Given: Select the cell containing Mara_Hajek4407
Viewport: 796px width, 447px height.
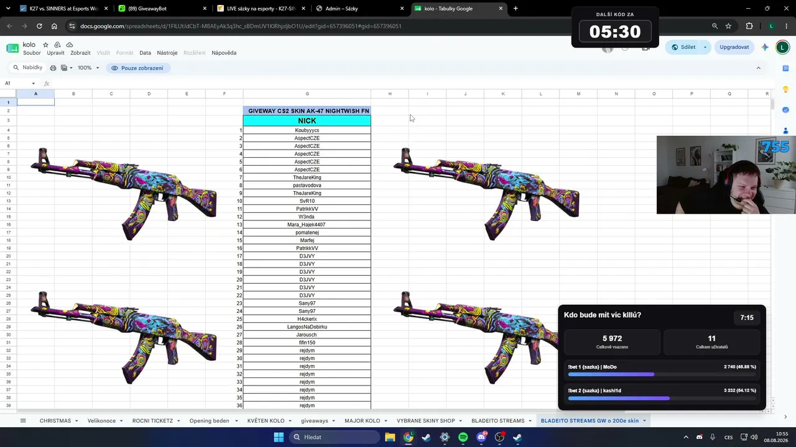Looking at the screenshot, I should pyautogui.click(x=307, y=225).
